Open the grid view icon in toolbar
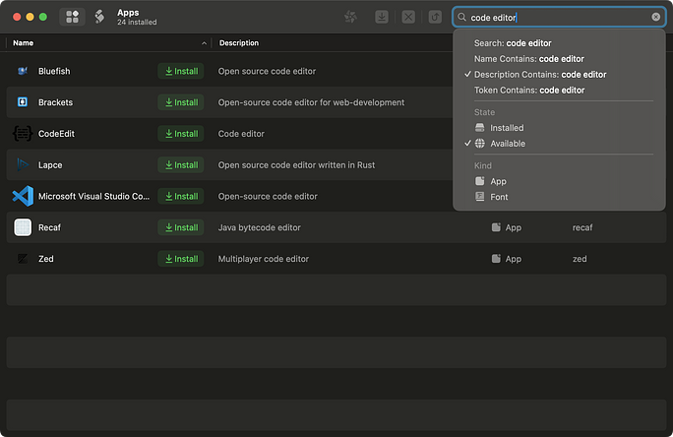This screenshot has width=673, height=437. (x=72, y=17)
